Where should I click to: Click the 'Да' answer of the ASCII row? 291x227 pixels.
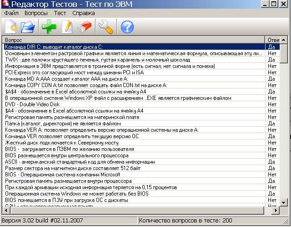(x=271, y=162)
